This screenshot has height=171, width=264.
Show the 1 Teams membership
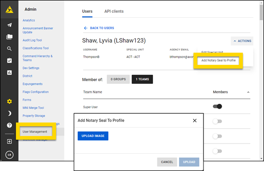coord(142,79)
